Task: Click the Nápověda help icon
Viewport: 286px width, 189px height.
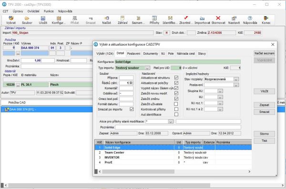Action: [250, 18]
